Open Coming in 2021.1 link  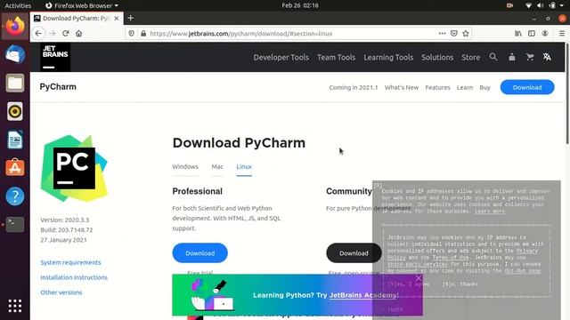coord(354,87)
